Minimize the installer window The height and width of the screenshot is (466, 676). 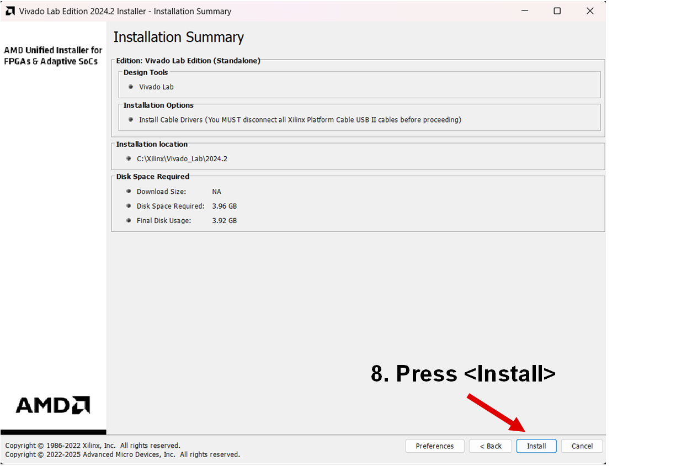524,11
